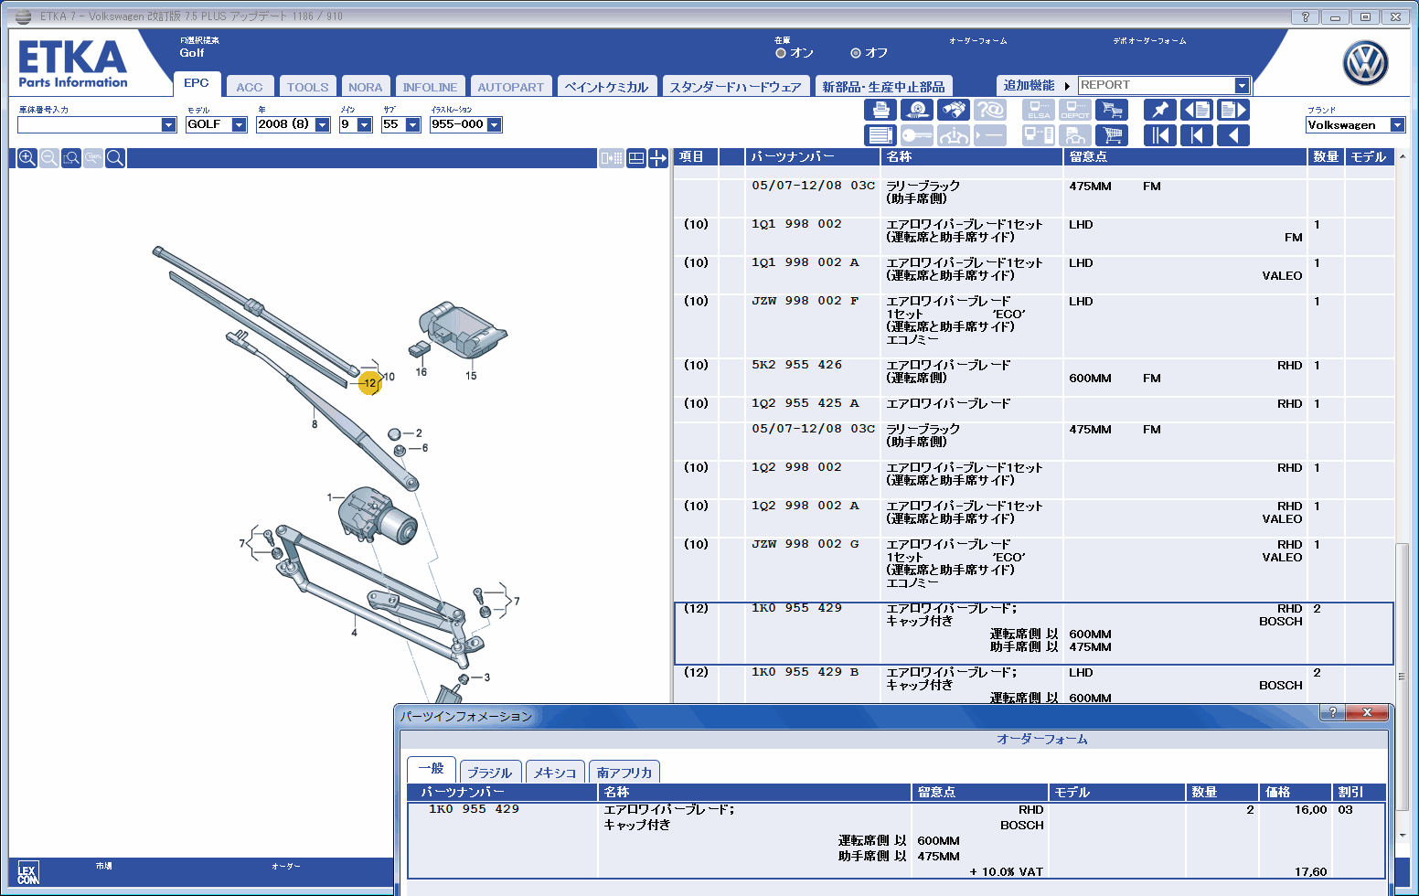
Task: Click the plain back triangle icon
Action: (1233, 135)
